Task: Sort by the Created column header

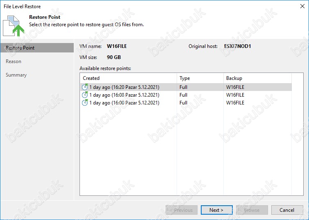Action: coord(128,78)
